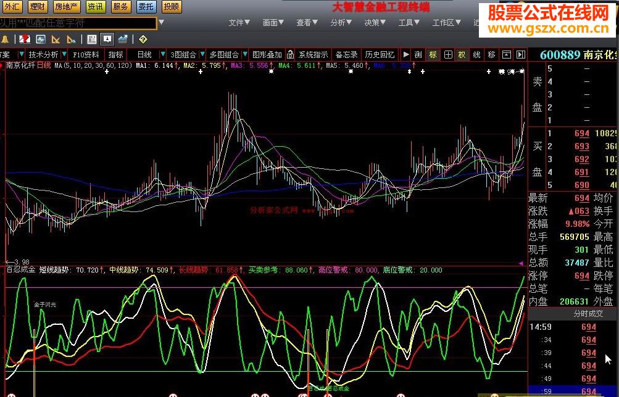Click the rising chart with arrow icon
619x397 pixels.
coord(123,39)
